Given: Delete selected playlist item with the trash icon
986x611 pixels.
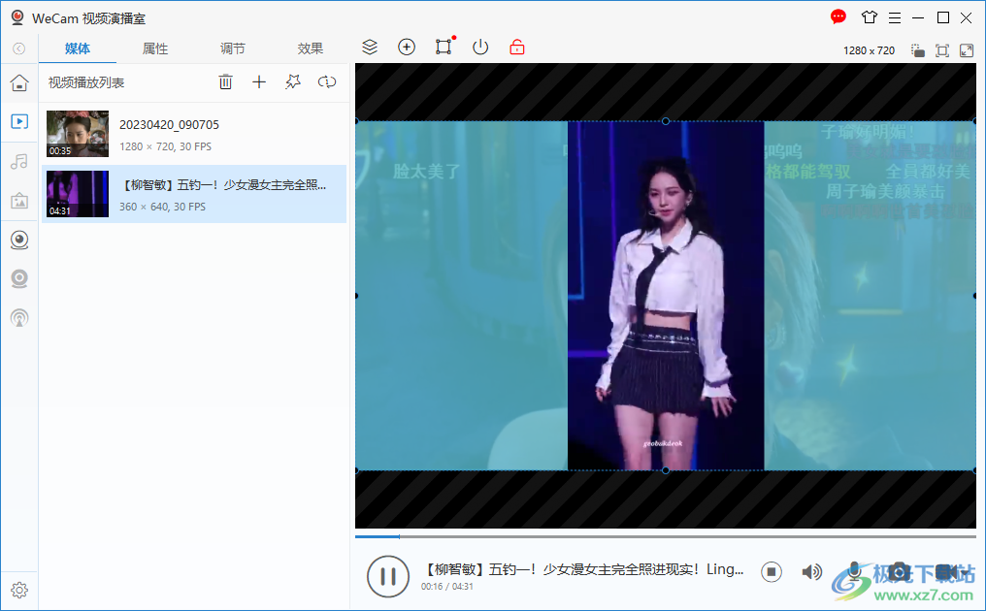Looking at the screenshot, I should coord(225,81).
